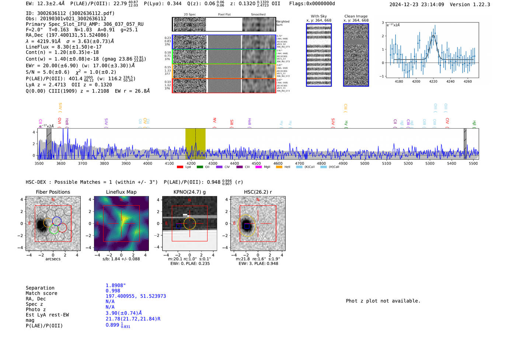Click the match score value 0.998

[113, 291]
